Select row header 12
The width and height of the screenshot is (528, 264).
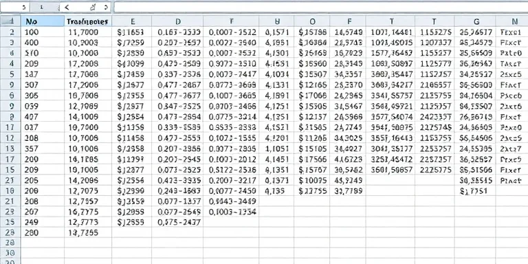point(10,137)
